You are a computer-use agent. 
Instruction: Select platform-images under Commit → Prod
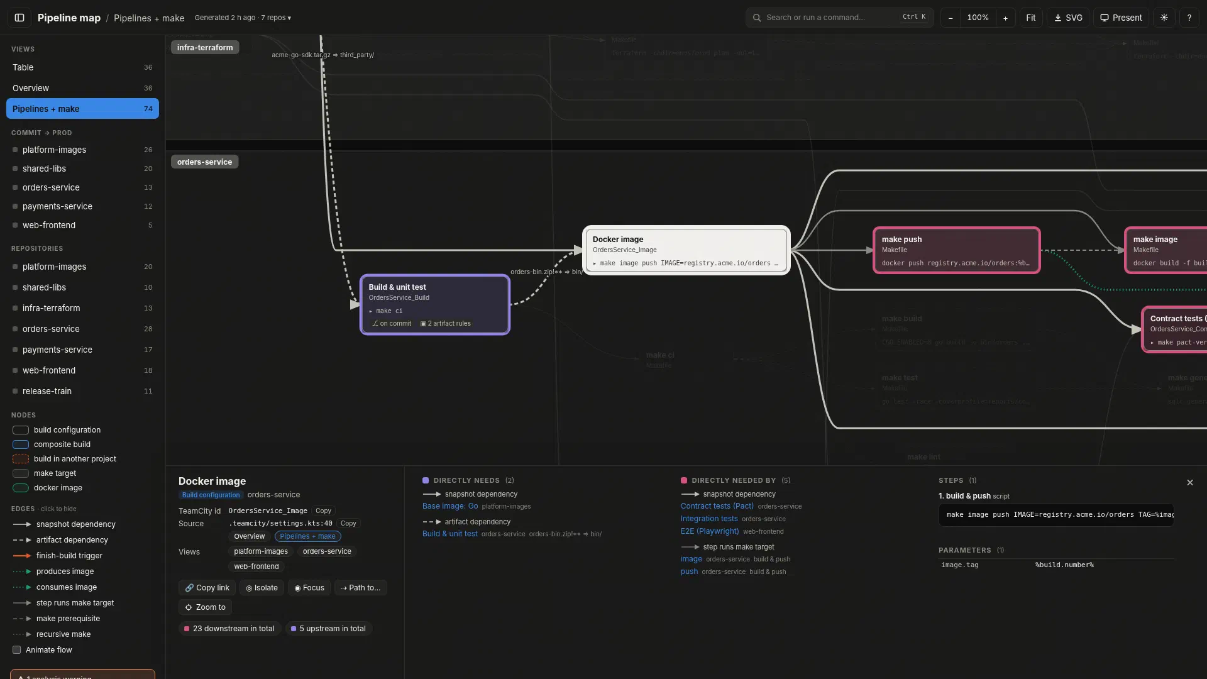click(82, 150)
